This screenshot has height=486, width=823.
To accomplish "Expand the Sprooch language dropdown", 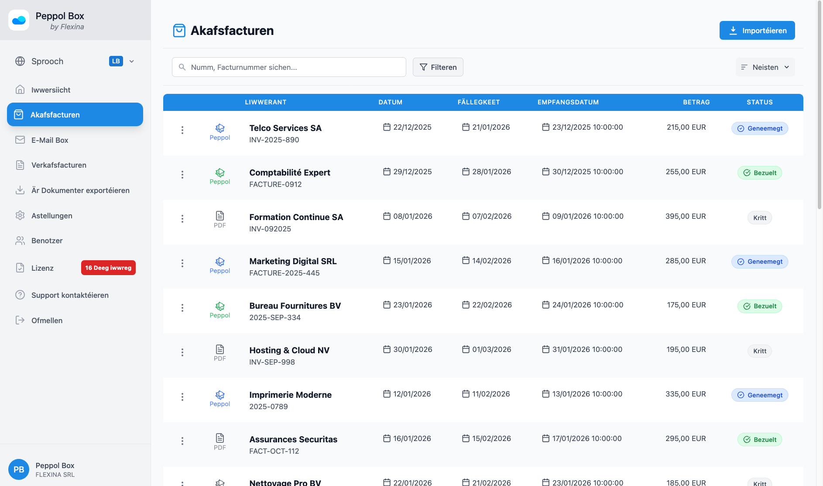I will click(131, 61).
